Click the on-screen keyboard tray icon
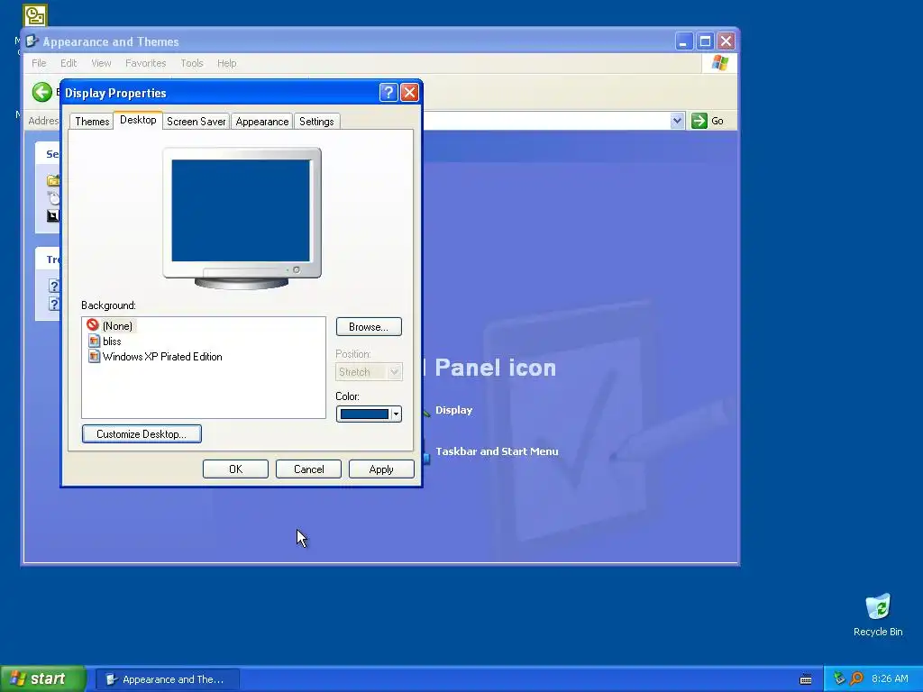Image resolution: width=923 pixels, height=692 pixels. point(806,679)
